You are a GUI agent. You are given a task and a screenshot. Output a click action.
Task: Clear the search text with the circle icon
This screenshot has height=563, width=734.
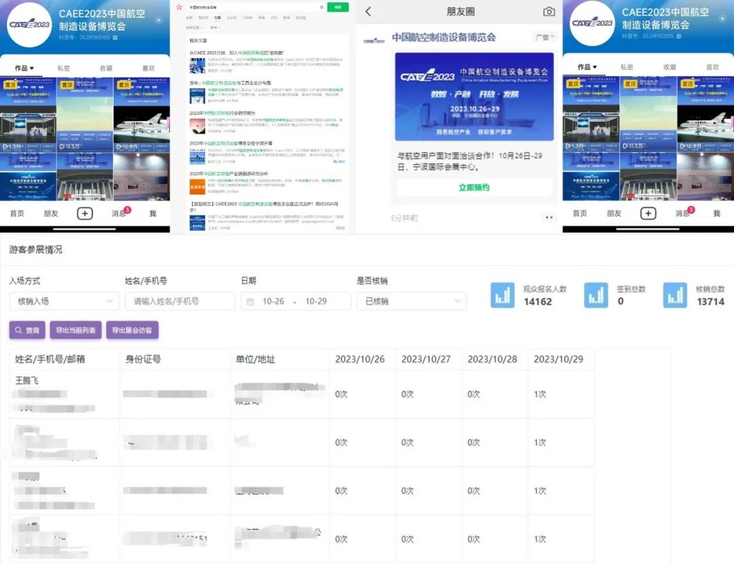321,7
